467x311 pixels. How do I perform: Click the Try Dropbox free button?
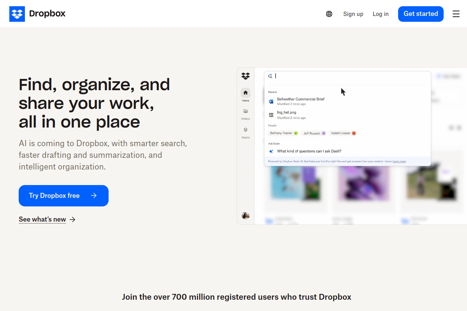(63, 196)
